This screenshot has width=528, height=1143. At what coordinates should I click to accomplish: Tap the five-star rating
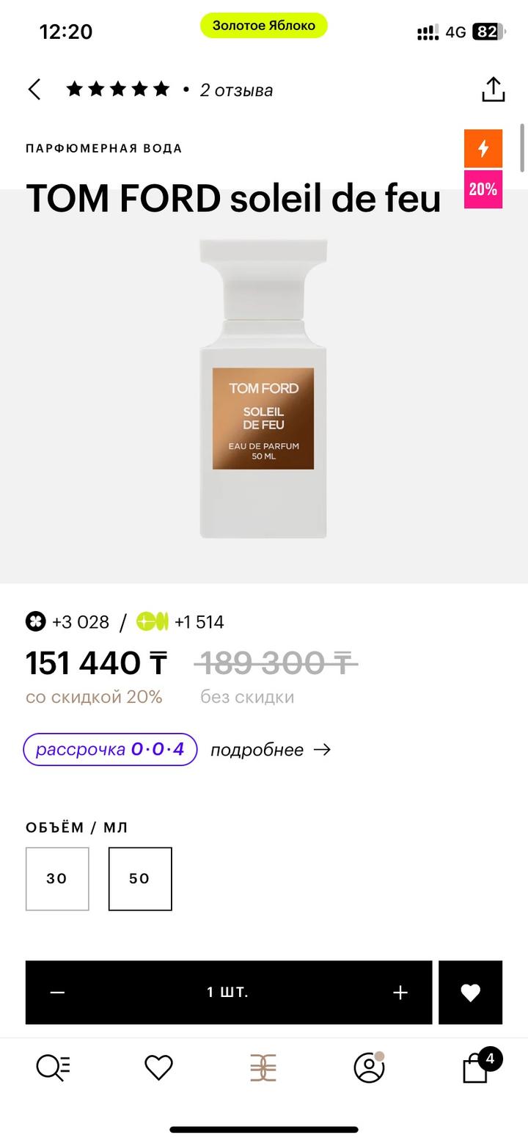[x=118, y=90]
